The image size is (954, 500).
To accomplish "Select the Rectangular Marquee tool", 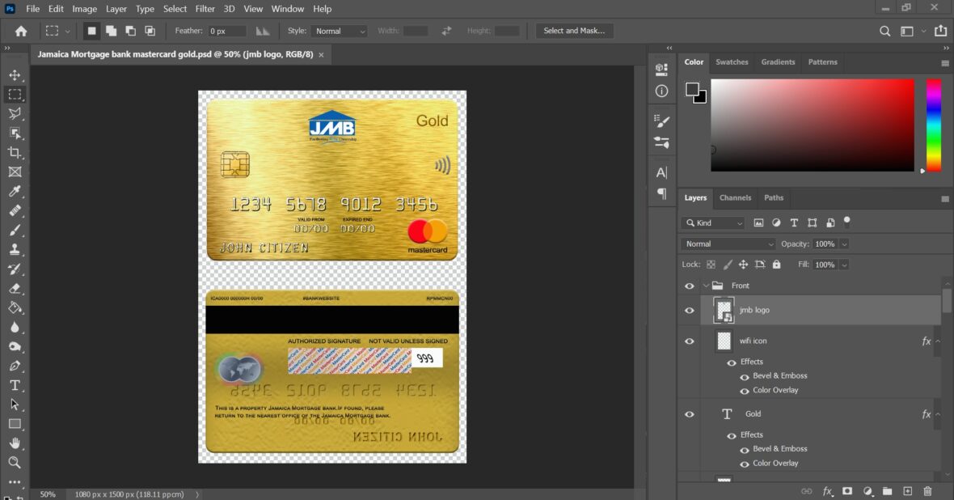I will pos(15,95).
